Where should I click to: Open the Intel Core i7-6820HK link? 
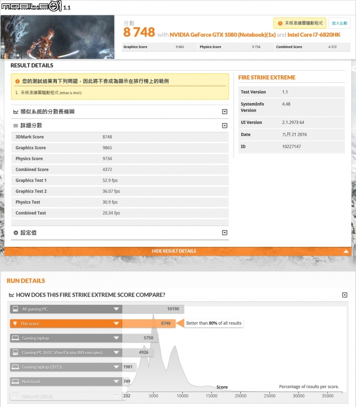tap(314, 35)
